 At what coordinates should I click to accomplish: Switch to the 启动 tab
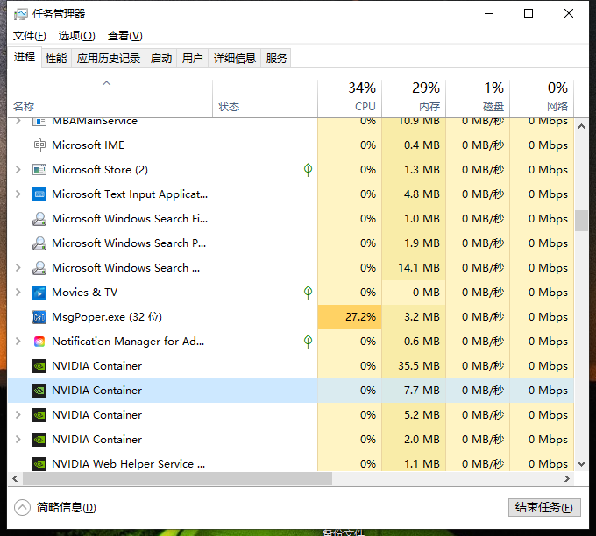160,59
